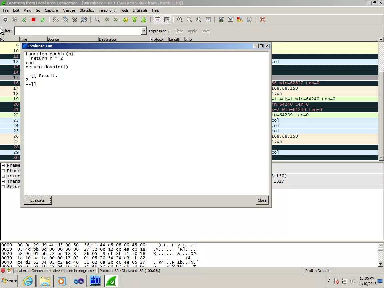Click the filter Save button
384x288 pixels.
coord(206,31)
